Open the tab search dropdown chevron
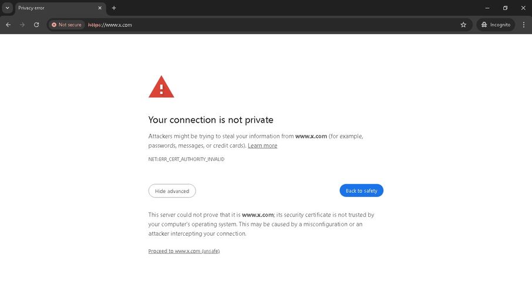 [x=7, y=8]
